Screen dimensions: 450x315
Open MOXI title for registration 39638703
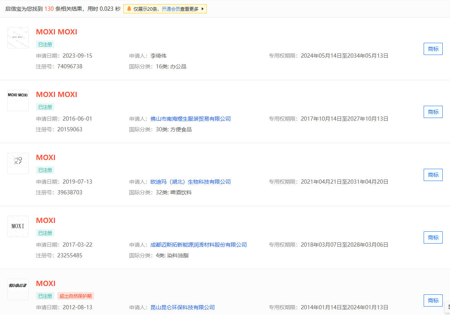(x=46, y=158)
